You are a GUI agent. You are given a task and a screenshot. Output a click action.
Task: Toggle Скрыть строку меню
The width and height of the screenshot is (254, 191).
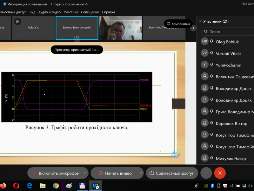70,4
